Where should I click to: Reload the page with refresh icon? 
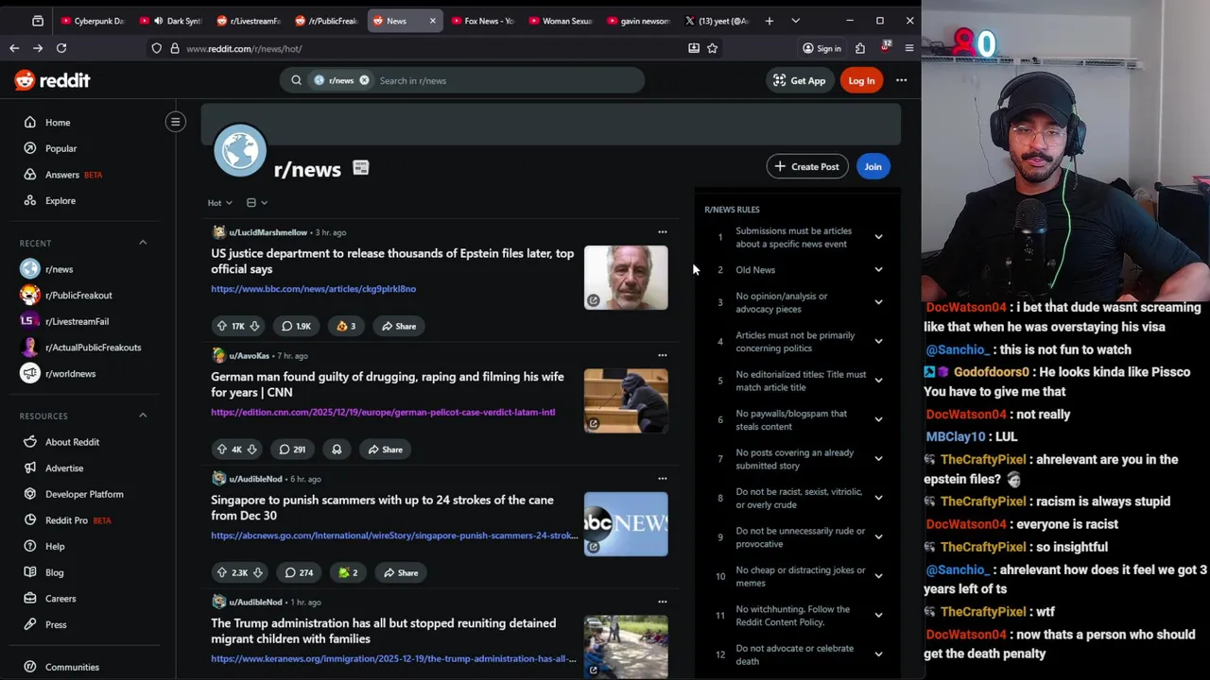point(61,48)
